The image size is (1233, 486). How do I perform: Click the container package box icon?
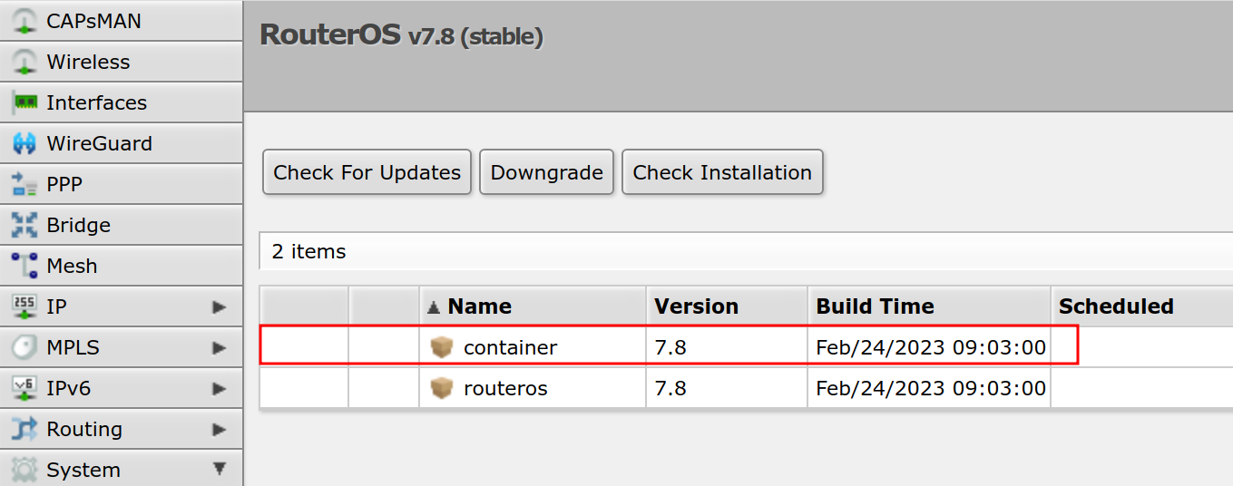[442, 347]
